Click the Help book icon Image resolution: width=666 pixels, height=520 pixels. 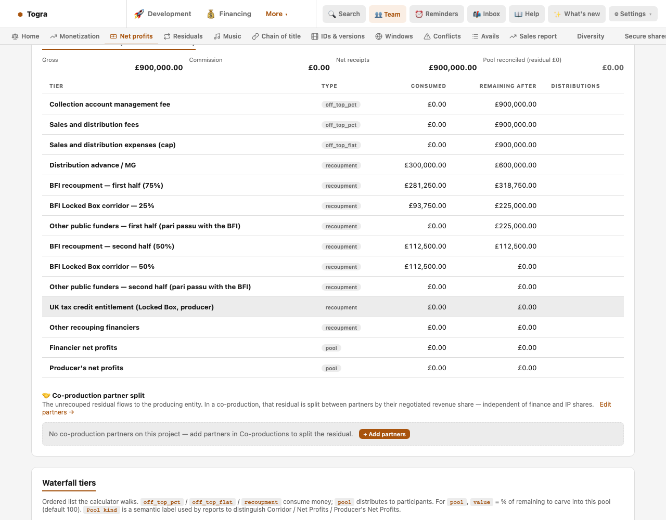click(x=518, y=14)
